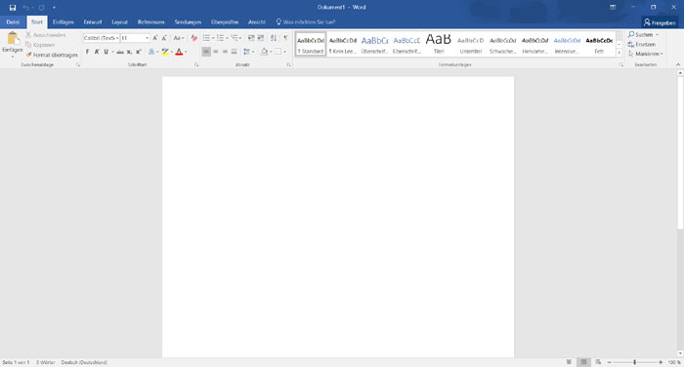The height and width of the screenshot is (367, 684).
Task: Click the multilevel list icon
Action: tap(235, 38)
